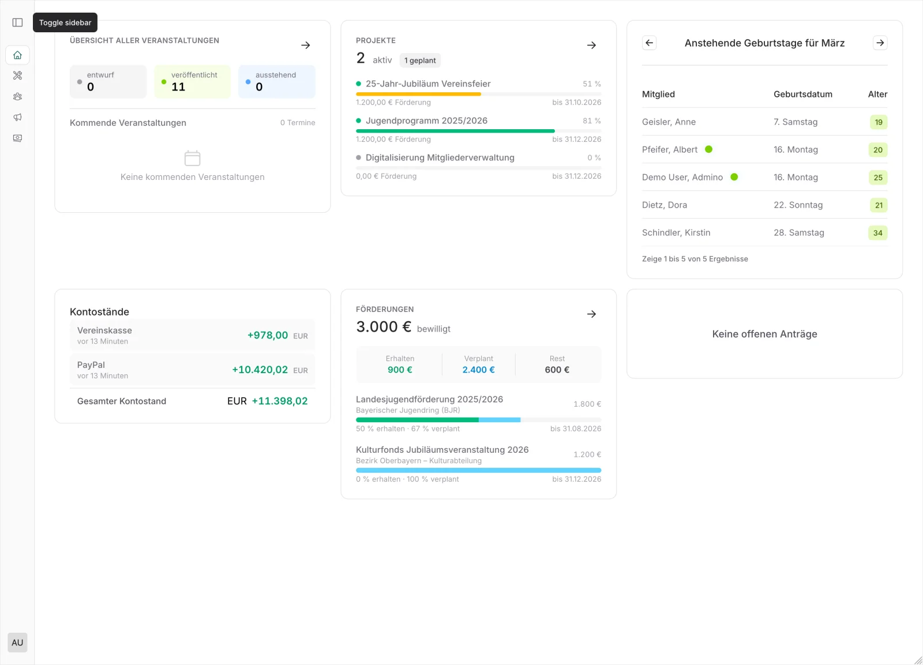This screenshot has width=923, height=665.
Task: Click the 7. Samstag birthday date
Action: 796,122
